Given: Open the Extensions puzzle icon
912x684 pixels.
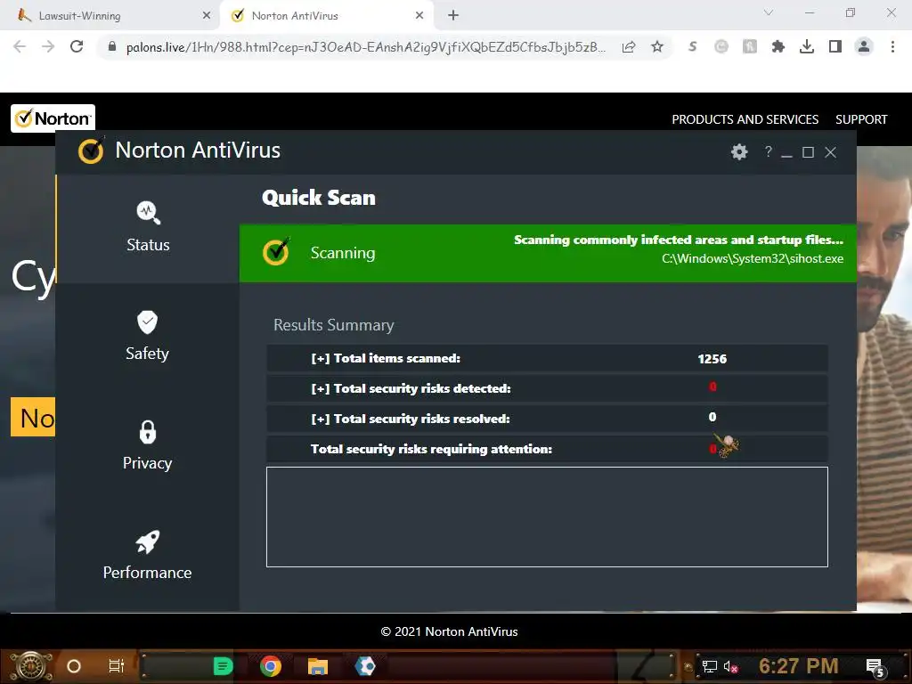Looking at the screenshot, I should pyautogui.click(x=778, y=47).
